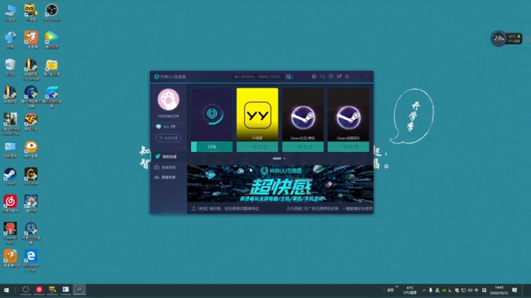This screenshot has height=298, width=531.
Task: Switch to OBS Studio in the taskbar
Action: coord(25,290)
